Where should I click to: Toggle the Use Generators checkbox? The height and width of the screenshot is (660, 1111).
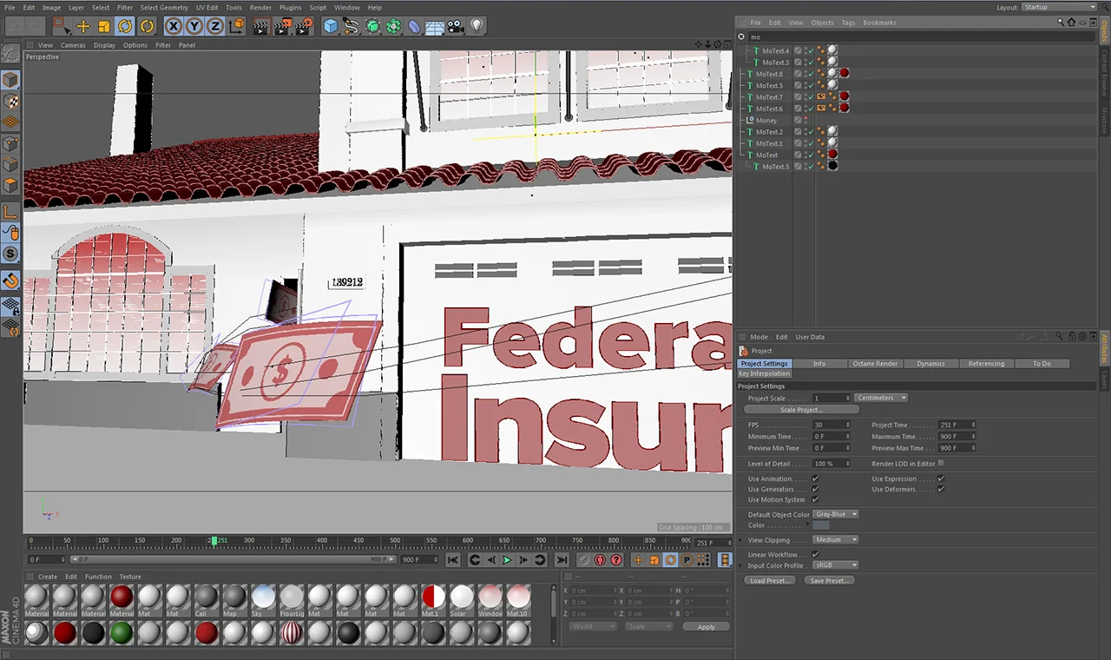point(815,489)
